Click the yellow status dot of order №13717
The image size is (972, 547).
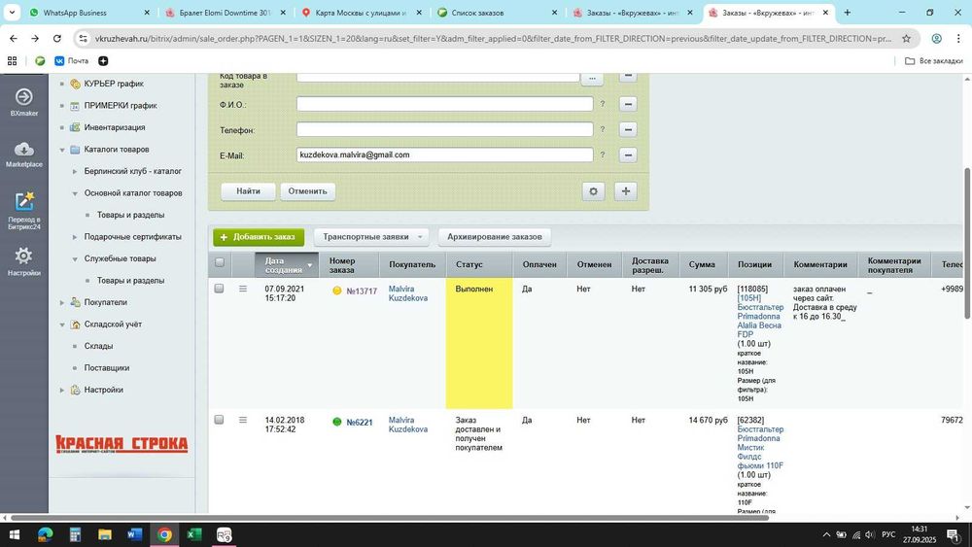click(337, 291)
